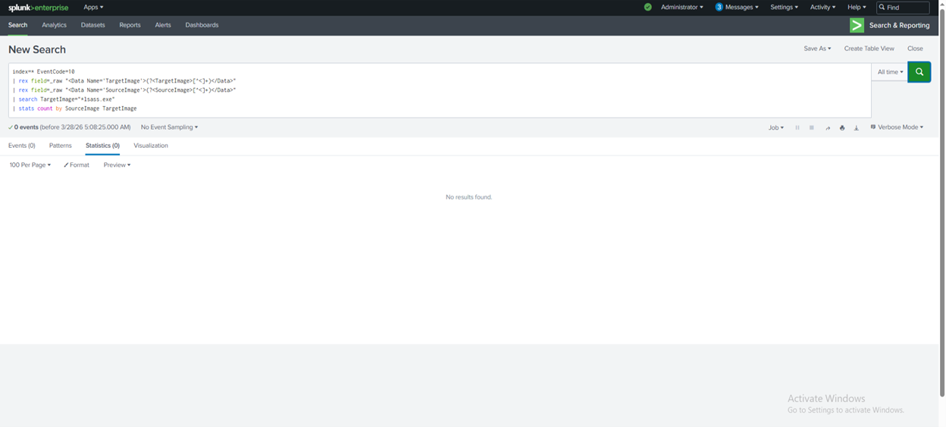Switch to the Visualization tab
Screen dimensions: 946x427
pos(151,146)
